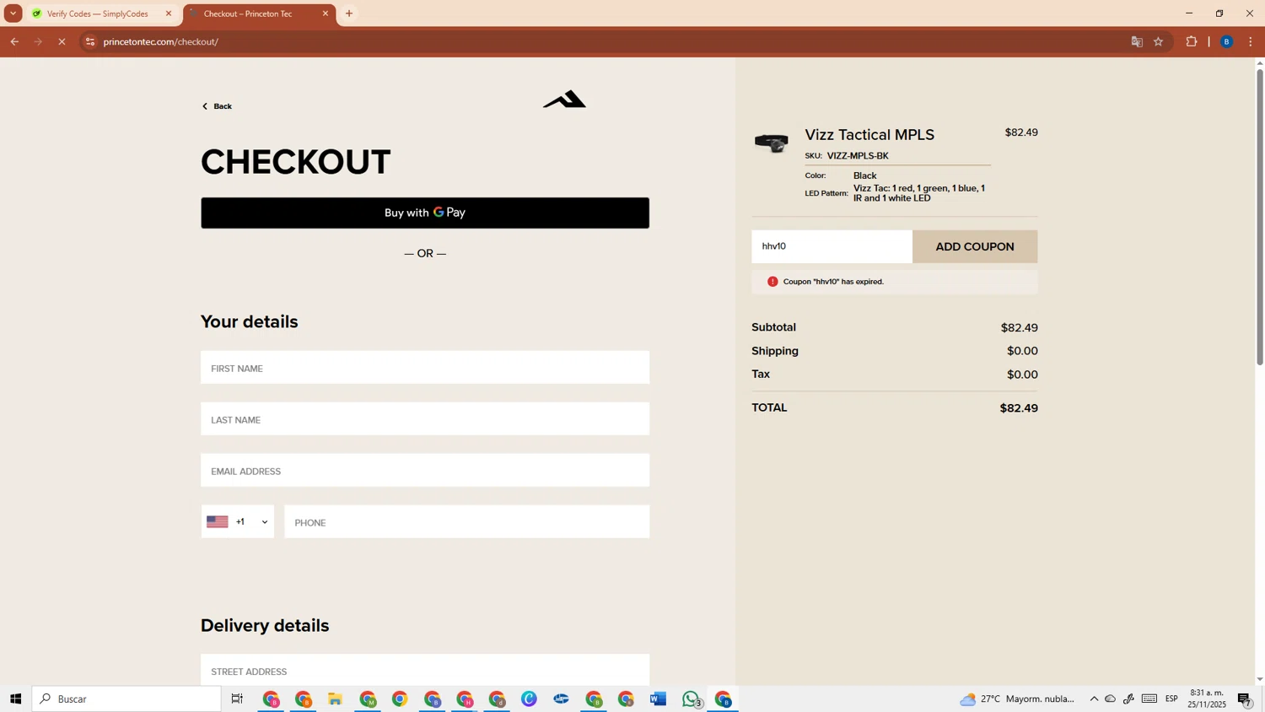The width and height of the screenshot is (1265, 712).
Task: Click the OneDrive cloud tray icon
Action: pos(1111,699)
